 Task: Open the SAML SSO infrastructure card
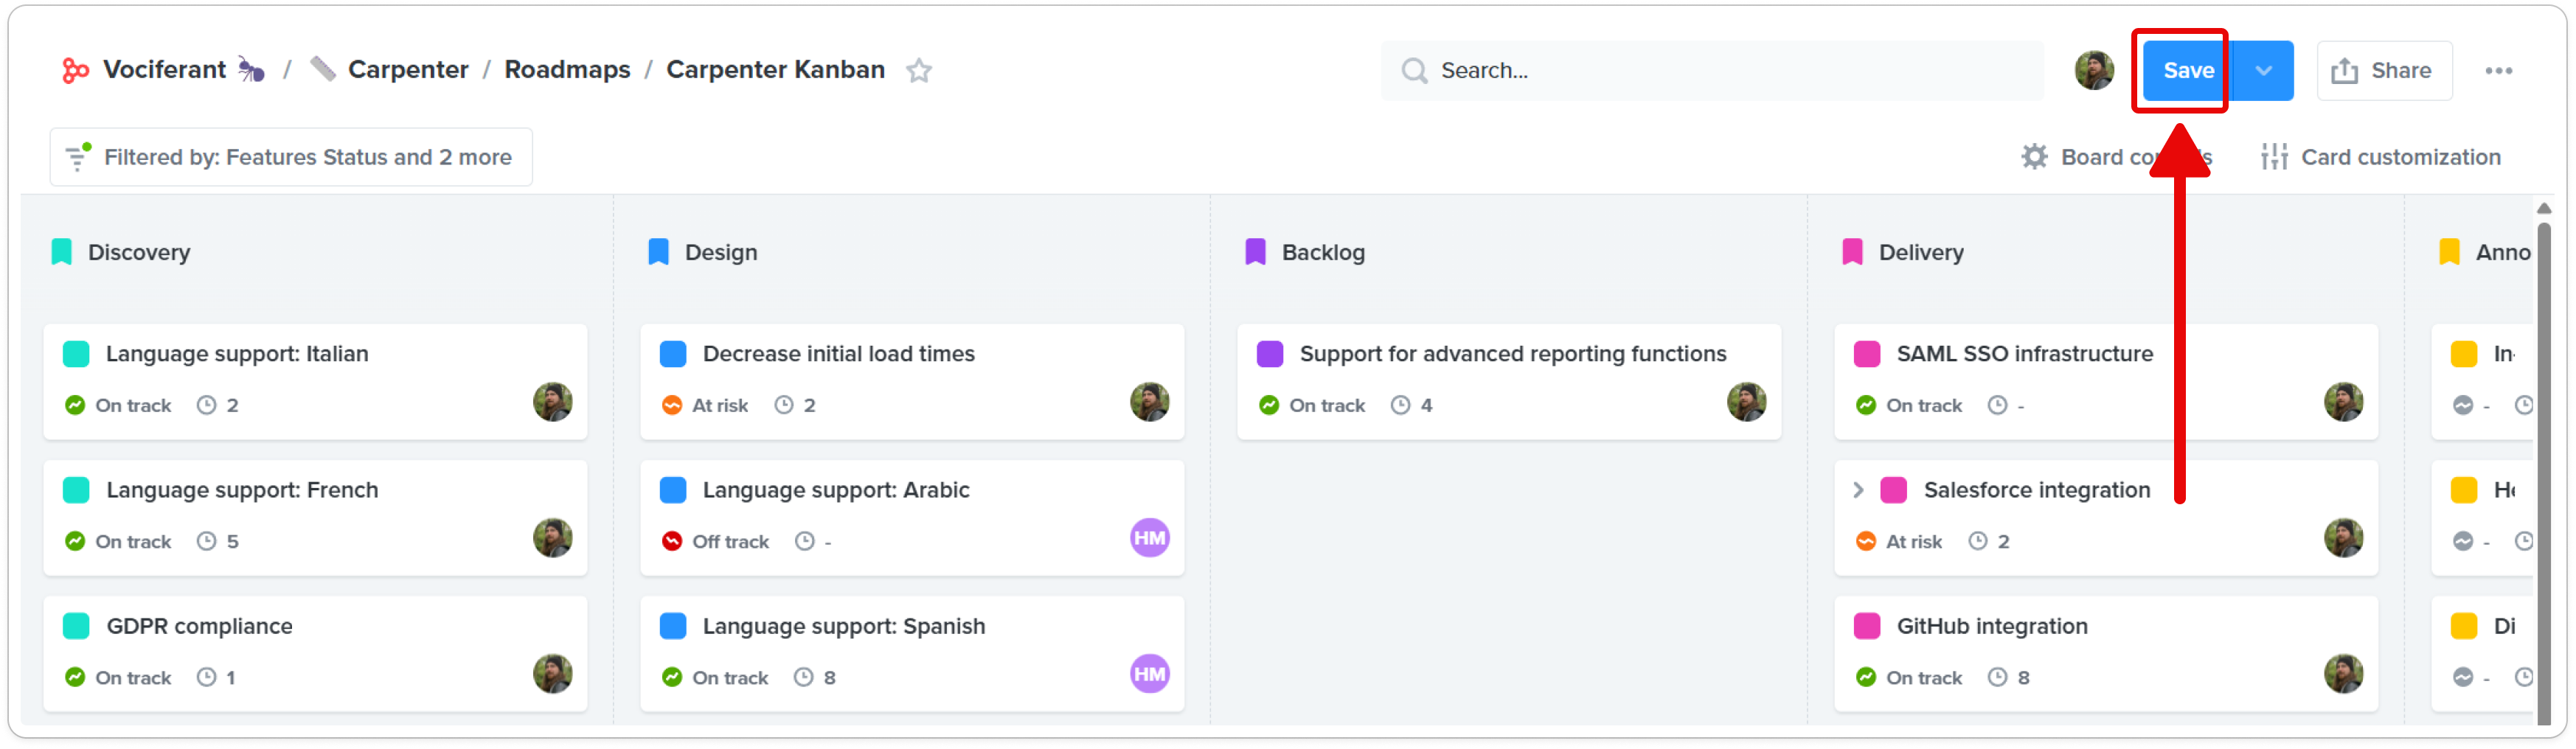point(2106,381)
